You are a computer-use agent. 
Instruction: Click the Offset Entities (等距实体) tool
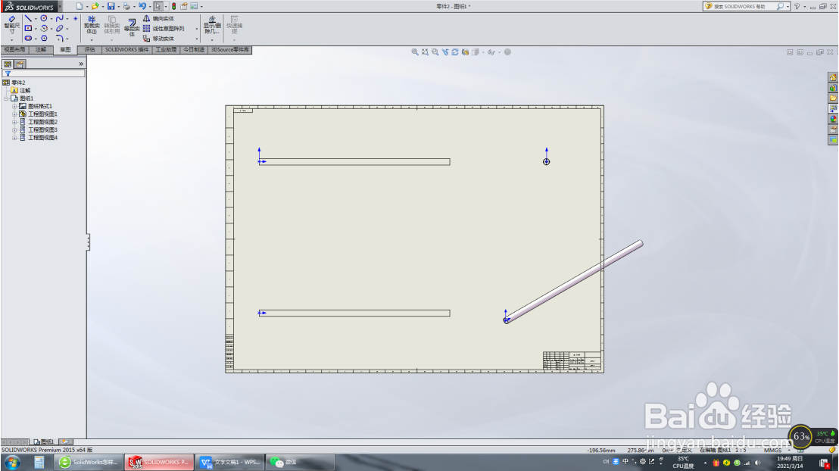pyautogui.click(x=132, y=28)
